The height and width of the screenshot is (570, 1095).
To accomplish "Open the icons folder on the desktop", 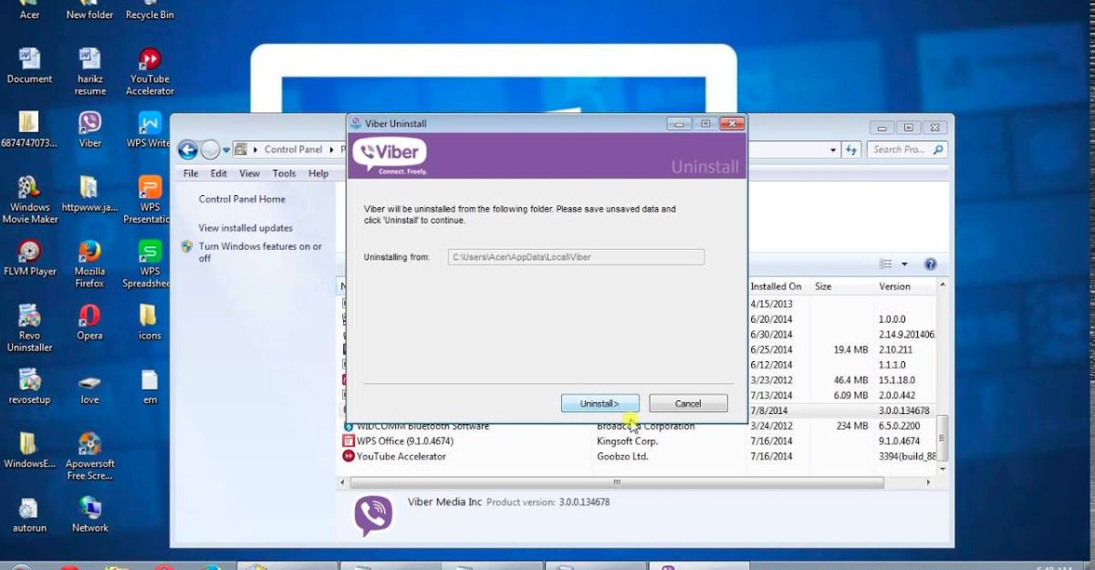I will click(150, 321).
